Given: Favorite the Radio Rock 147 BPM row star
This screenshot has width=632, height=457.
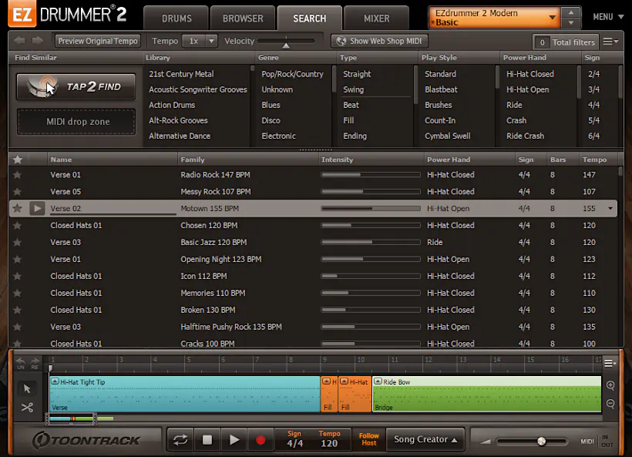Looking at the screenshot, I should 17,175.
